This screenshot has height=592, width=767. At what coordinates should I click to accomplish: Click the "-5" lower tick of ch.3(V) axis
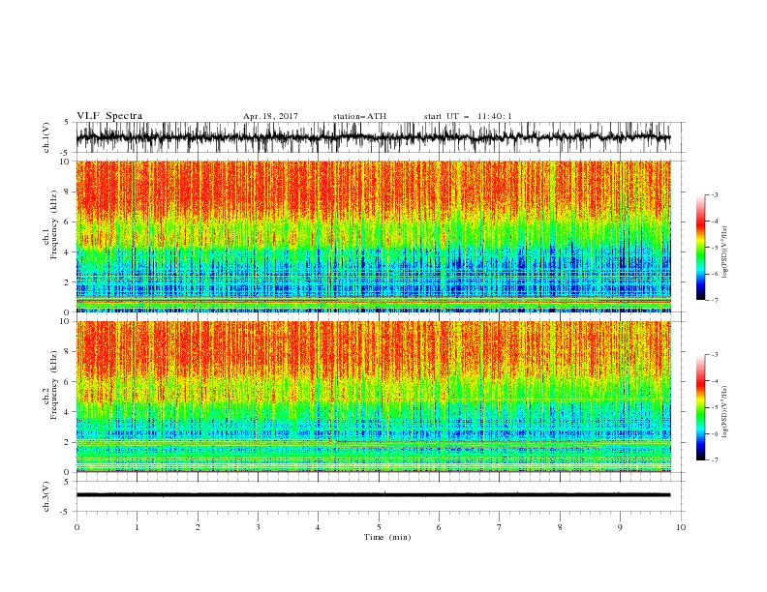pyautogui.click(x=66, y=512)
